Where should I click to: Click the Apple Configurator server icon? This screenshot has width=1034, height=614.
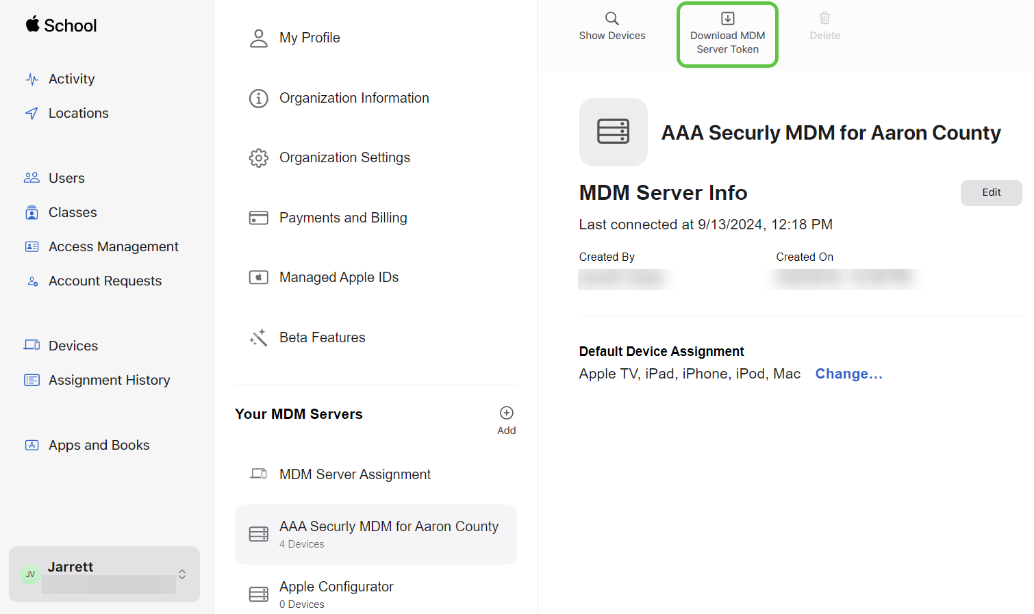259,594
